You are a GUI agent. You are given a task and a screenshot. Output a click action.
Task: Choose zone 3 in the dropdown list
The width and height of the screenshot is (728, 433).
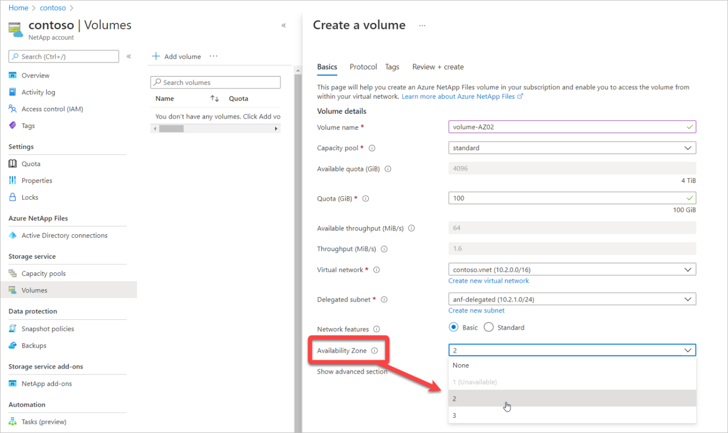(x=572, y=415)
